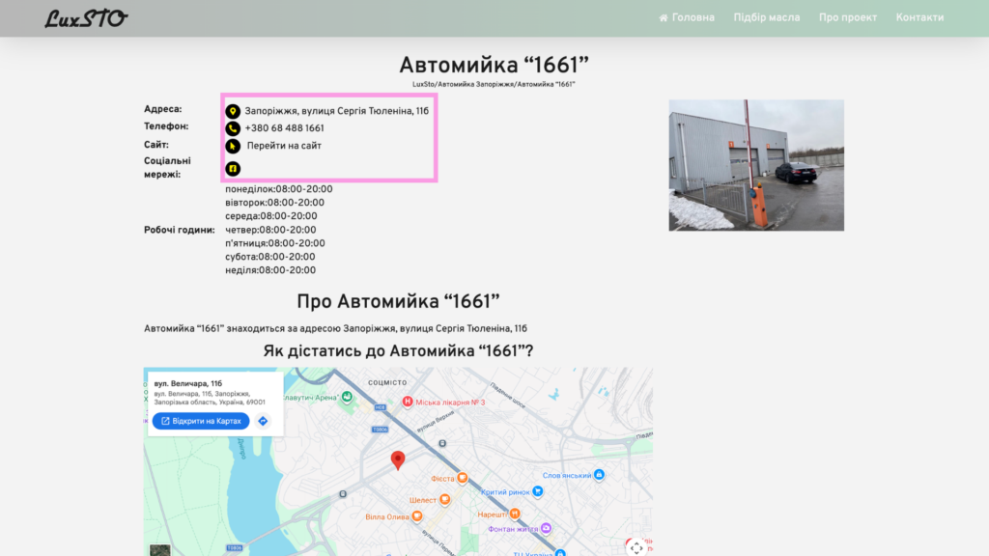Click the субота:08:00-20:00 hours line

coord(270,257)
